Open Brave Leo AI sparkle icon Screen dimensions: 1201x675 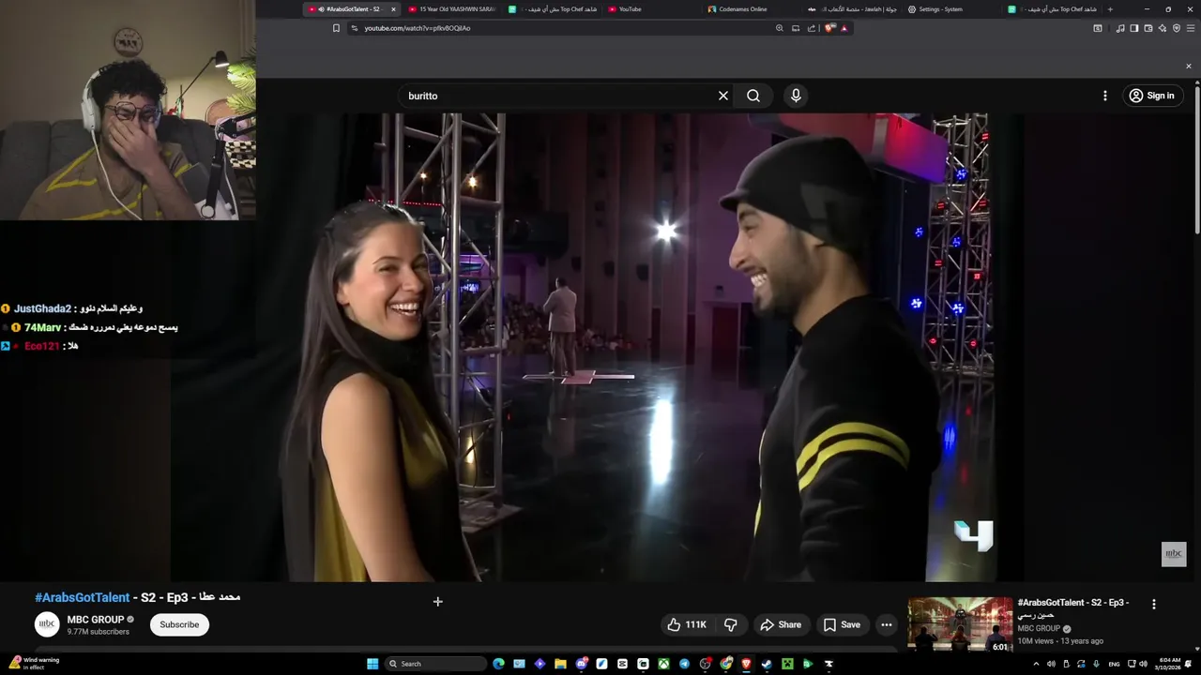(1162, 28)
